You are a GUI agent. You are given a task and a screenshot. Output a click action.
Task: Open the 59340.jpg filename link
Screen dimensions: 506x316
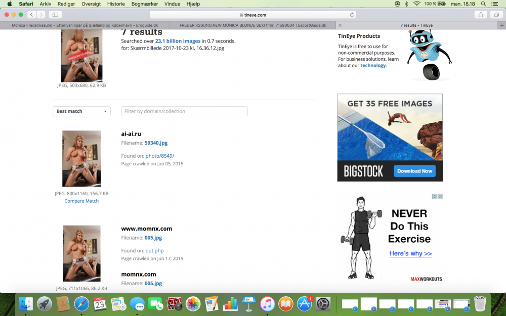(156, 143)
